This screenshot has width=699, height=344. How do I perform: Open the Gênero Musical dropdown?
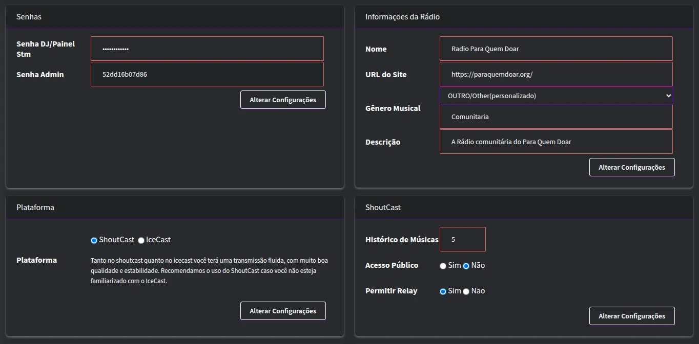556,96
